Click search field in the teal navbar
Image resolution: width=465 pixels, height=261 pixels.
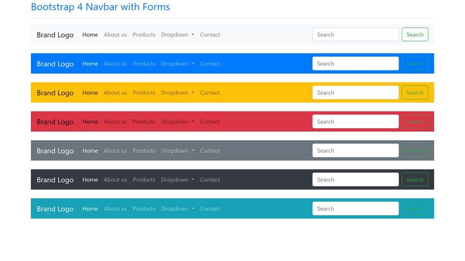click(x=355, y=209)
